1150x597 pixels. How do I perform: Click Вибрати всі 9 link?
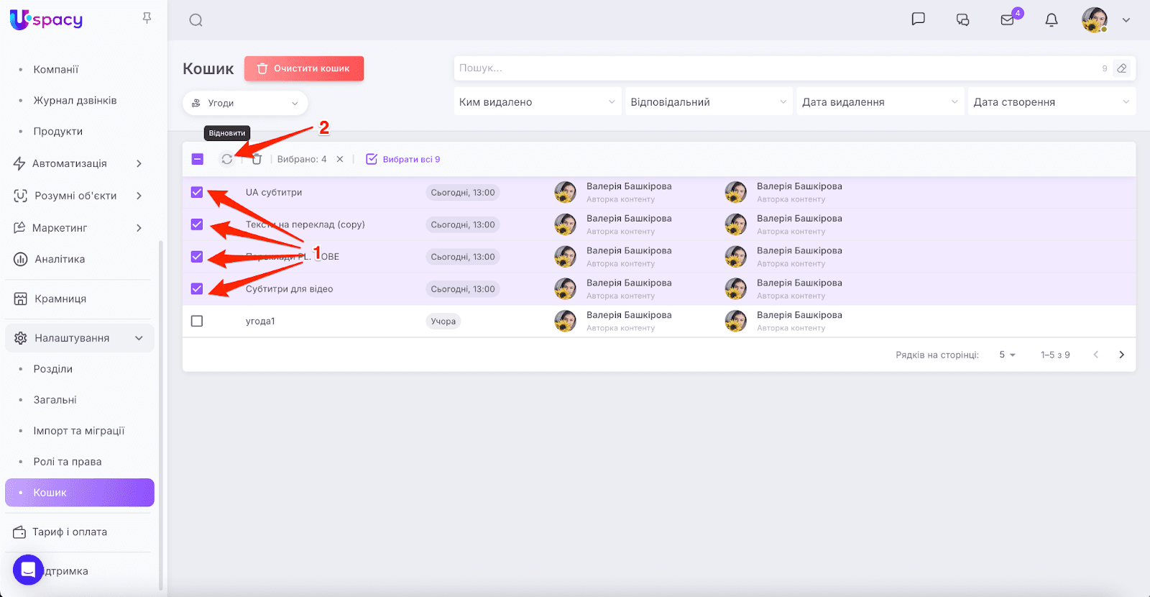click(403, 159)
